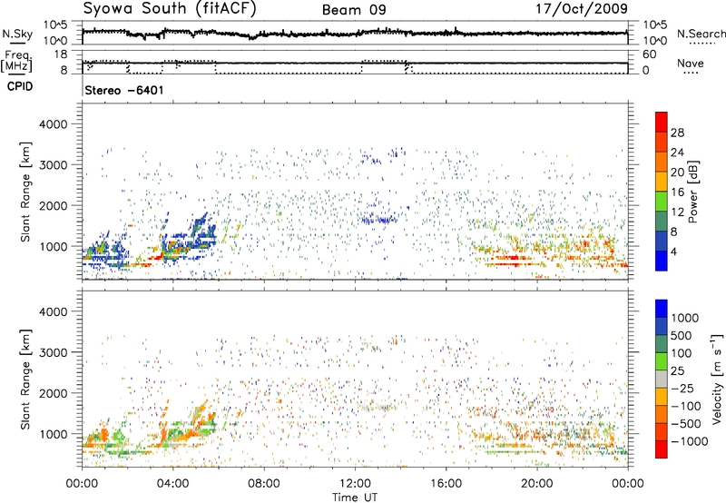Click the sky noise trace near 08:00
The width and height of the screenshot is (726, 503).
coord(263,35)
